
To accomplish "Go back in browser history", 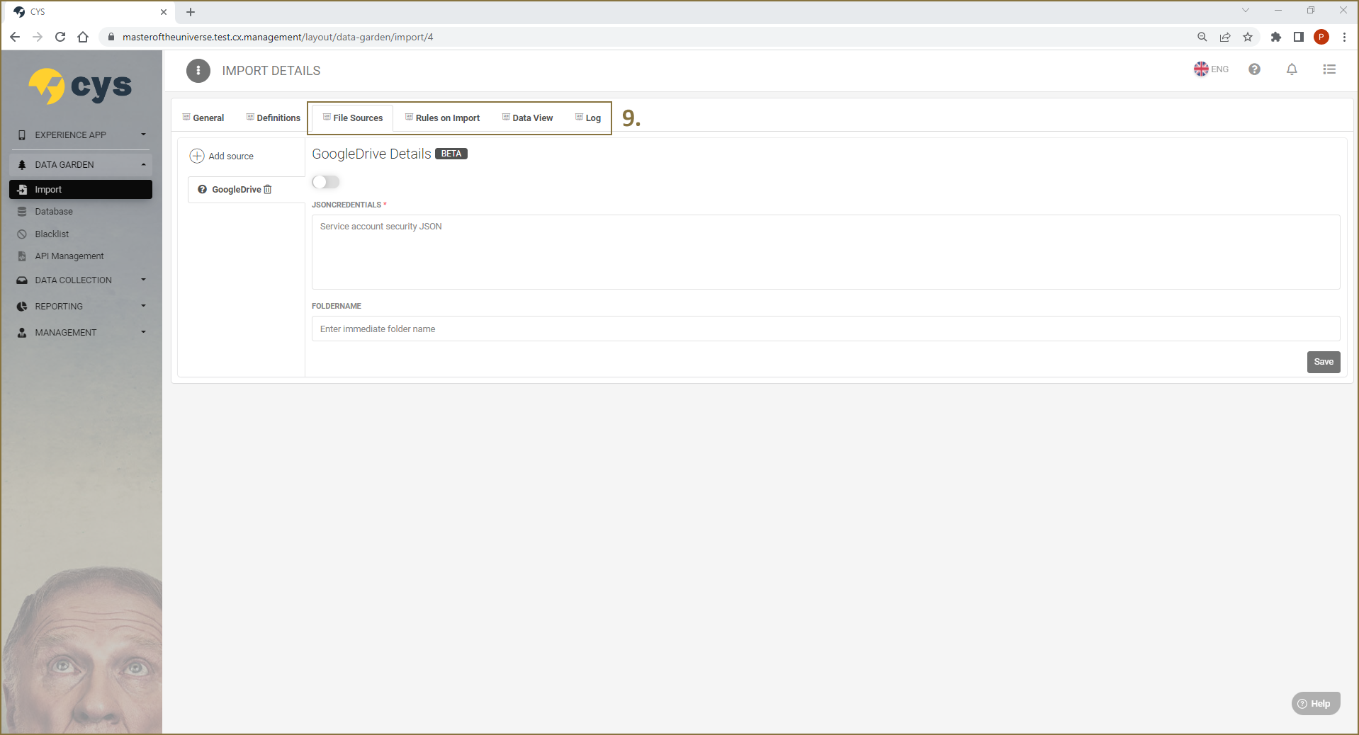I will click(x=15, y=37).
